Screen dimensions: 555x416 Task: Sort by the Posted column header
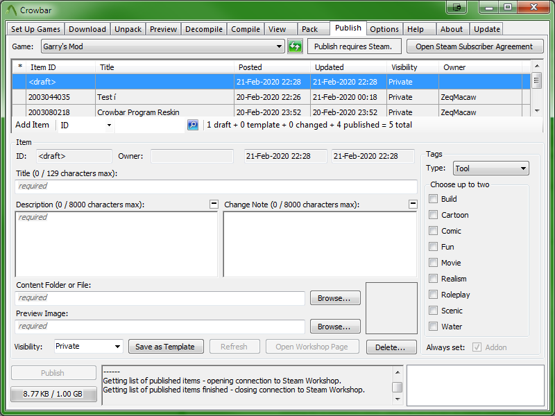[x=272, y=67]
